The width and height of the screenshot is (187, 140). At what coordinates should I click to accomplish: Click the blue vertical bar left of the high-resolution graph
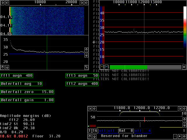(x=101, y=35)
